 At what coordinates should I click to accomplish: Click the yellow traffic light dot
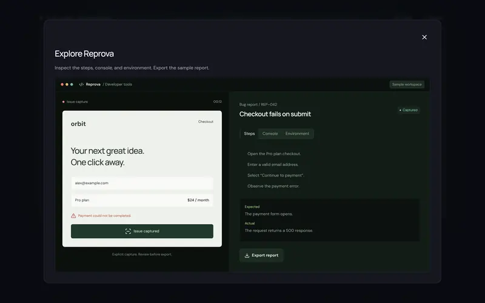(x=67, y=84)
